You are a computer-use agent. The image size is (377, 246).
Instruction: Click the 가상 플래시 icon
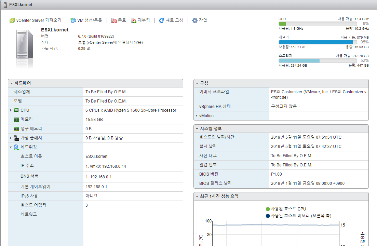point(16,138)
